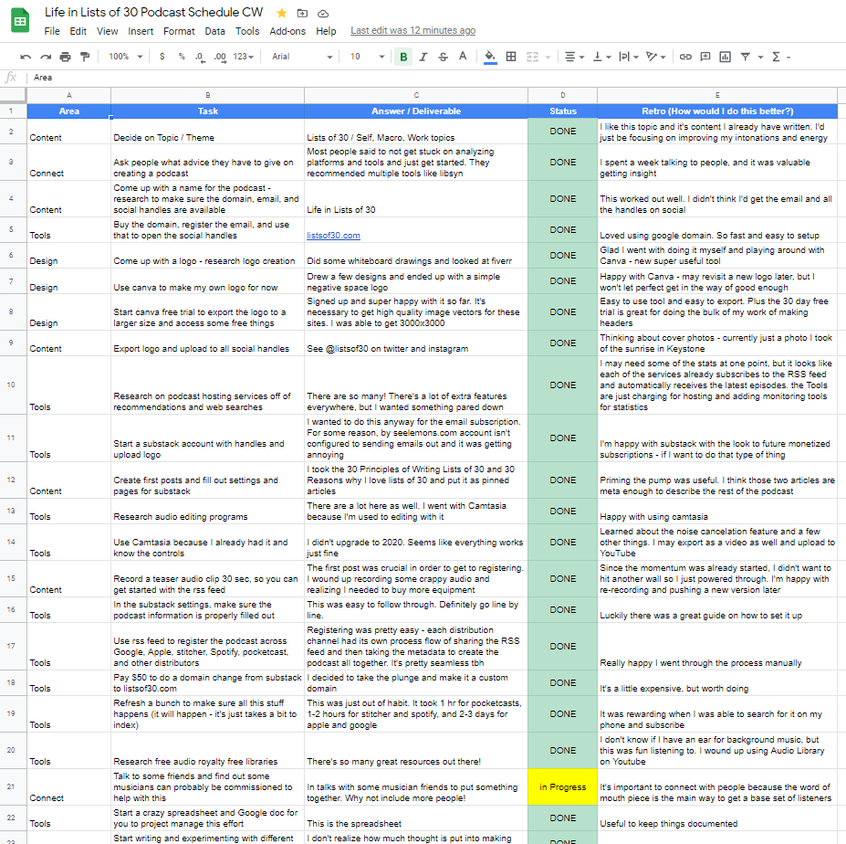Click the yellow 'In Progress' status cell
The image size is (846, 844).
pos(563,786)
